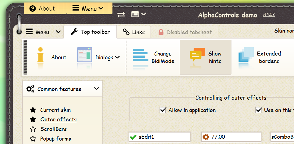Select ScrollBars in the feature list

click(53, 129)
